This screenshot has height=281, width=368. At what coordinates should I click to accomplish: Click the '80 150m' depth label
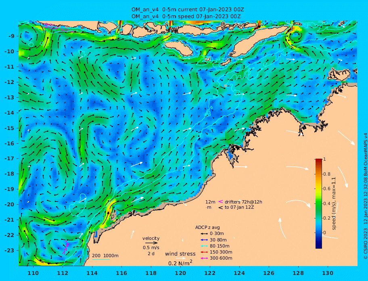point(220,246)
